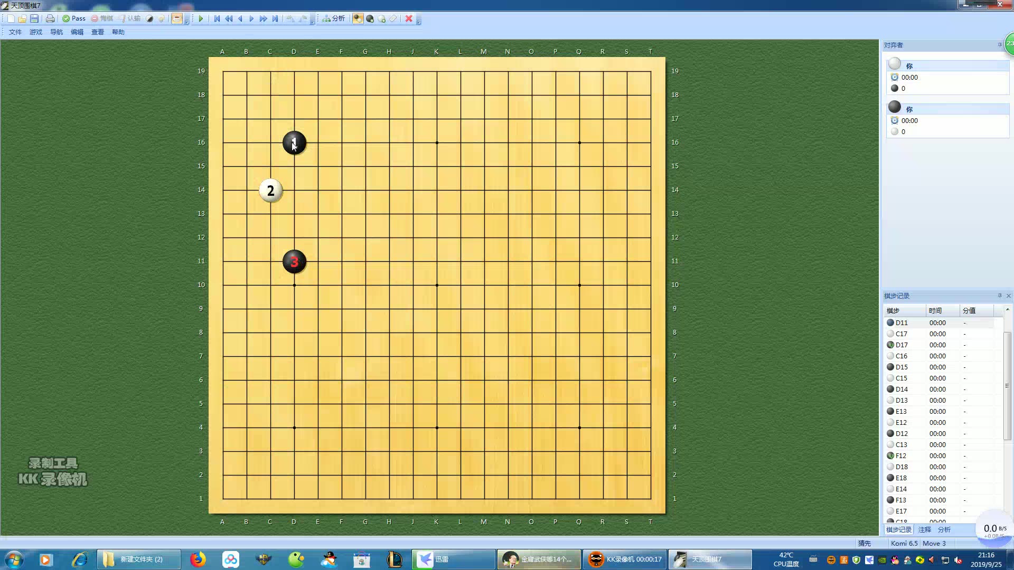Expand the navigation toolbar overflow arrow
Viewport: 1014px width, 570px height.
(313, 21)
